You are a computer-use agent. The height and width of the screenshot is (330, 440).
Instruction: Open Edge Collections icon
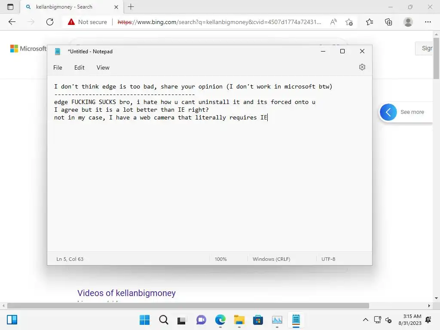tap(388, 22)
